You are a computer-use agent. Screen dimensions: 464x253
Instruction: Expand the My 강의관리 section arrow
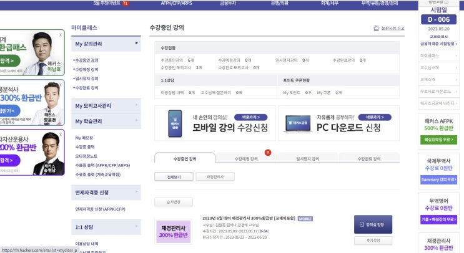[136, 43]
